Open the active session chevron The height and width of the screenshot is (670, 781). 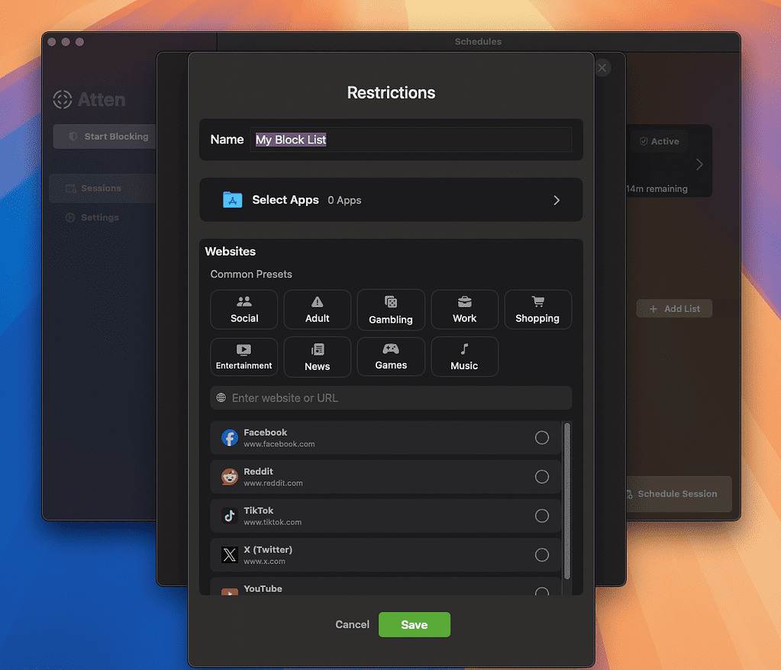click(699, 165)
